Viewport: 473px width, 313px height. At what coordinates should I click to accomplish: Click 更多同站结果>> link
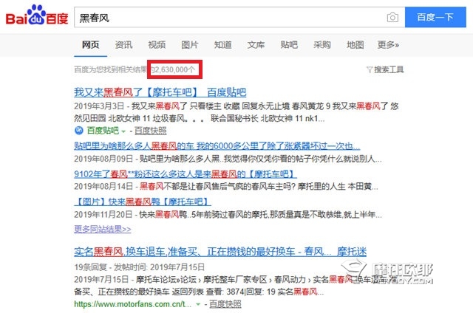(103, 230)
